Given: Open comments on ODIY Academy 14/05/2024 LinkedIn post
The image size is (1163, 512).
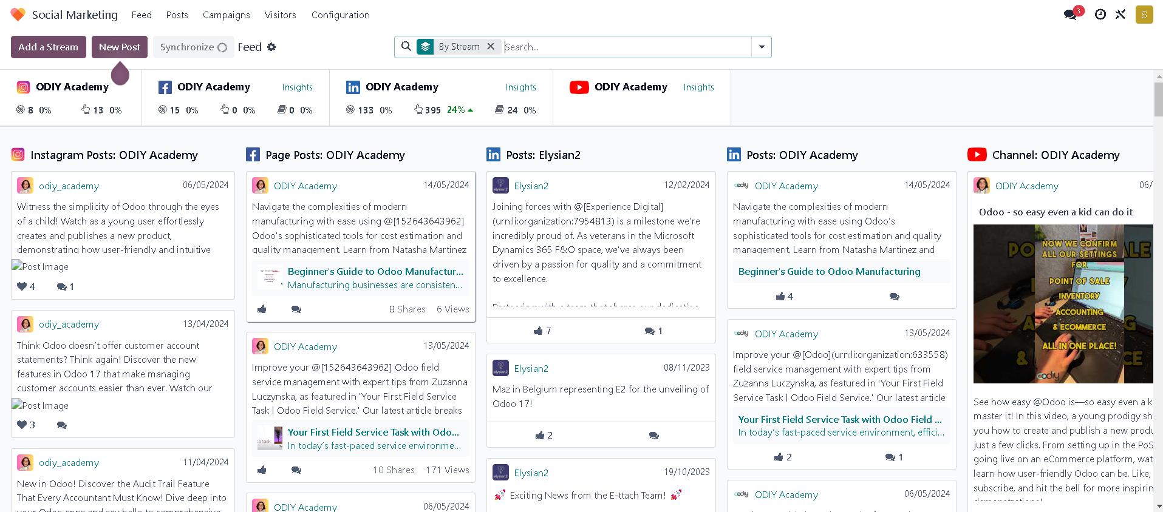Looking at the screenshot, I should [894, 296].
